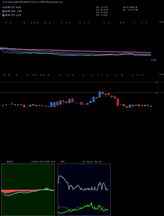
Task: Select the 'DOW PT: 2.28' legend text
Action: click(x=13, y=15)
